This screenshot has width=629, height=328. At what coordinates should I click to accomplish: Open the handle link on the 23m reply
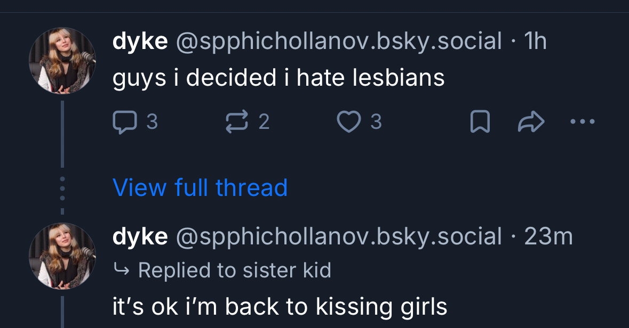pyautogui.click(x=338, y=237)
